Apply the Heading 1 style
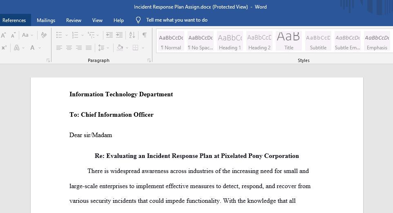This screenshot has height=213, width=393. [x=230, y=41]
